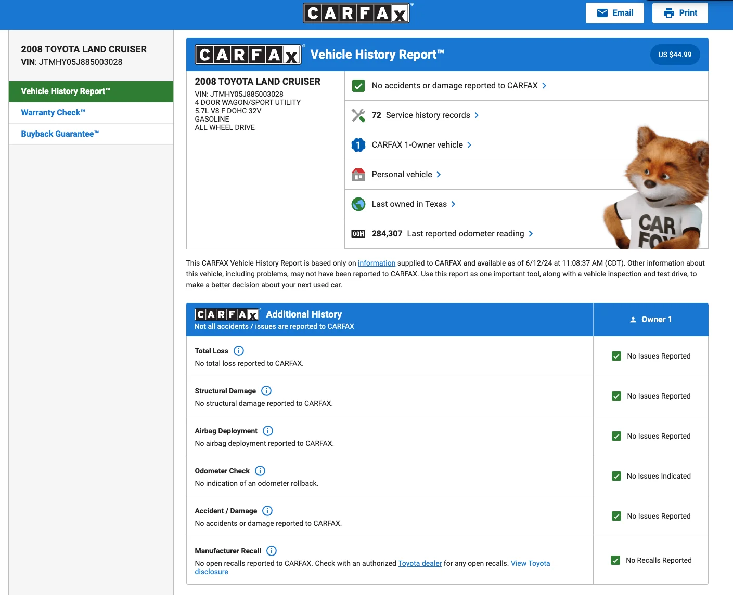Open Buyback Guarantee sidebar tab
The height and width of the screenshot is (595, 733).
pyautogui.click(x=91, y=134)
